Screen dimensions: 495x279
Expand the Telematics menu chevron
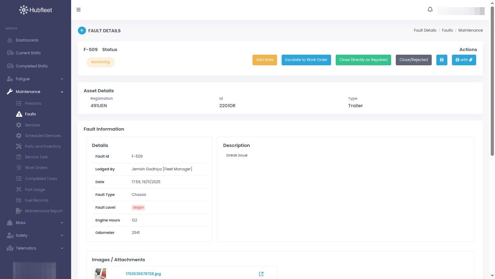62,248
